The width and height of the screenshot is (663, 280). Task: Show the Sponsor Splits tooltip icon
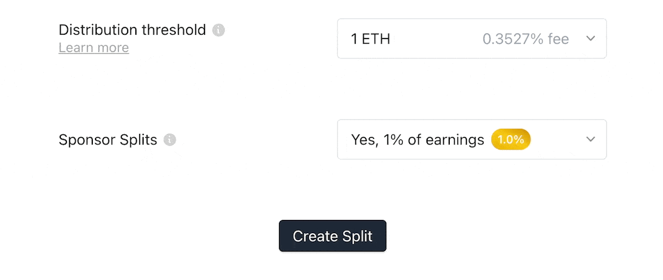[x=170, y=140]
